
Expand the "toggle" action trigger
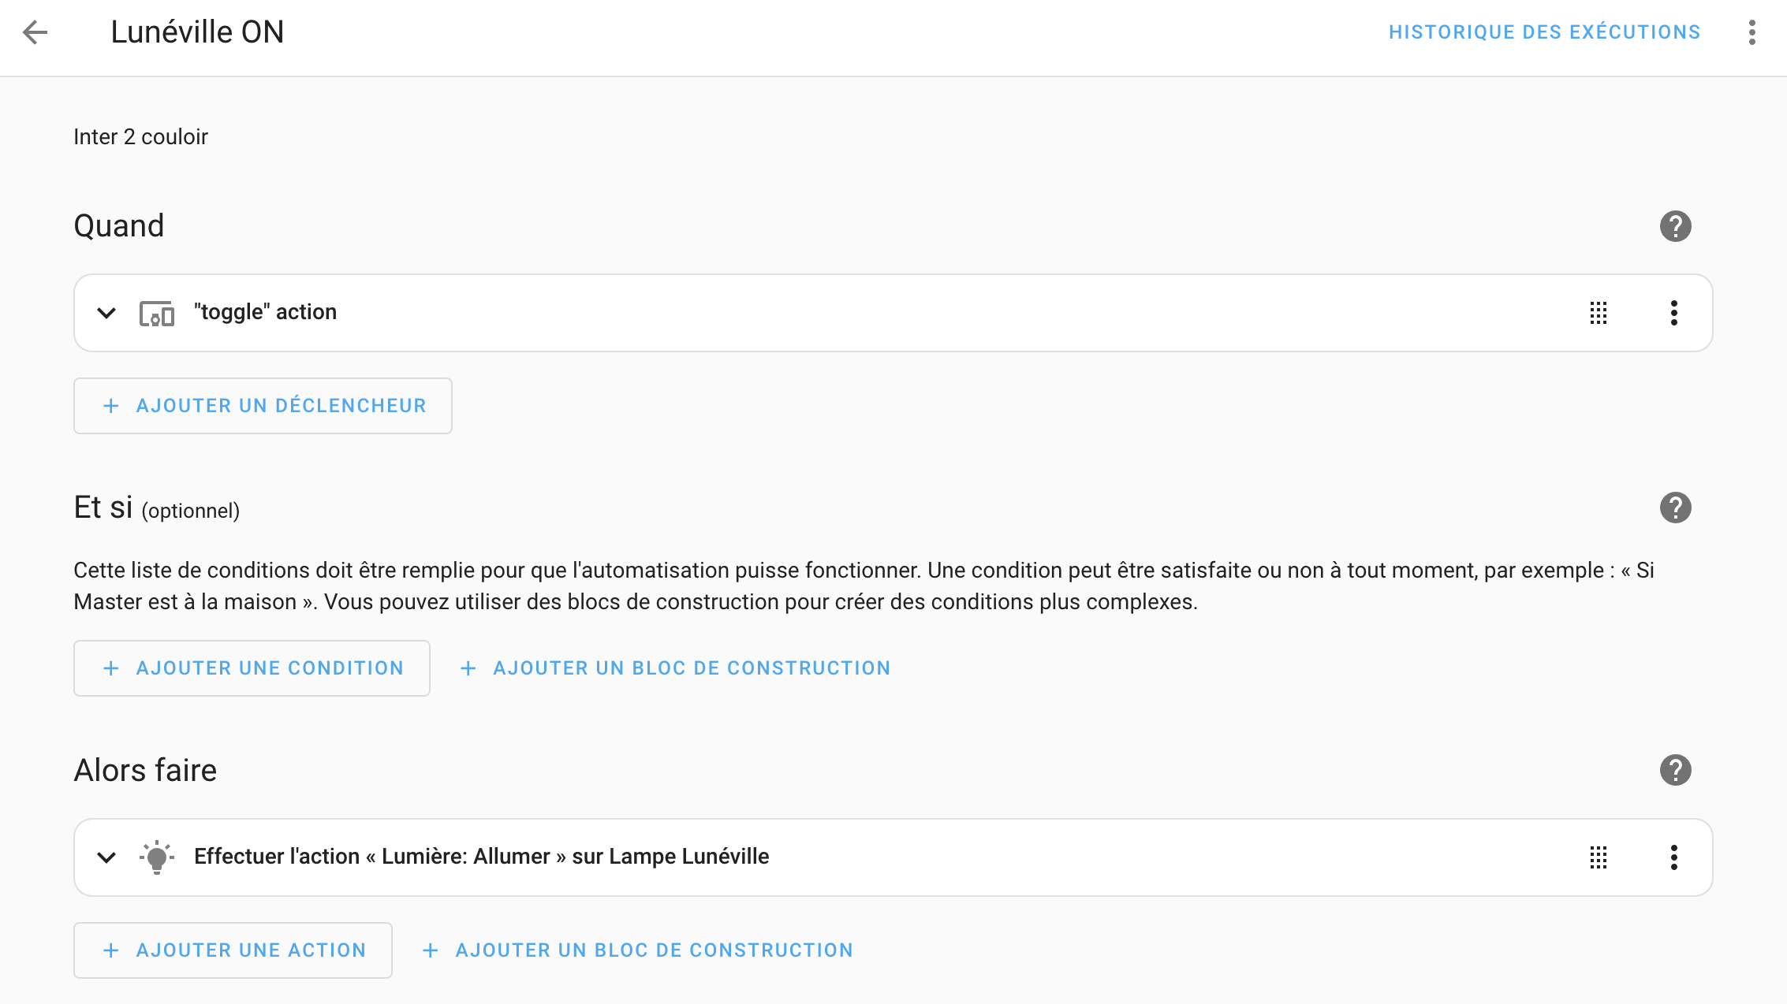[106, 313]
